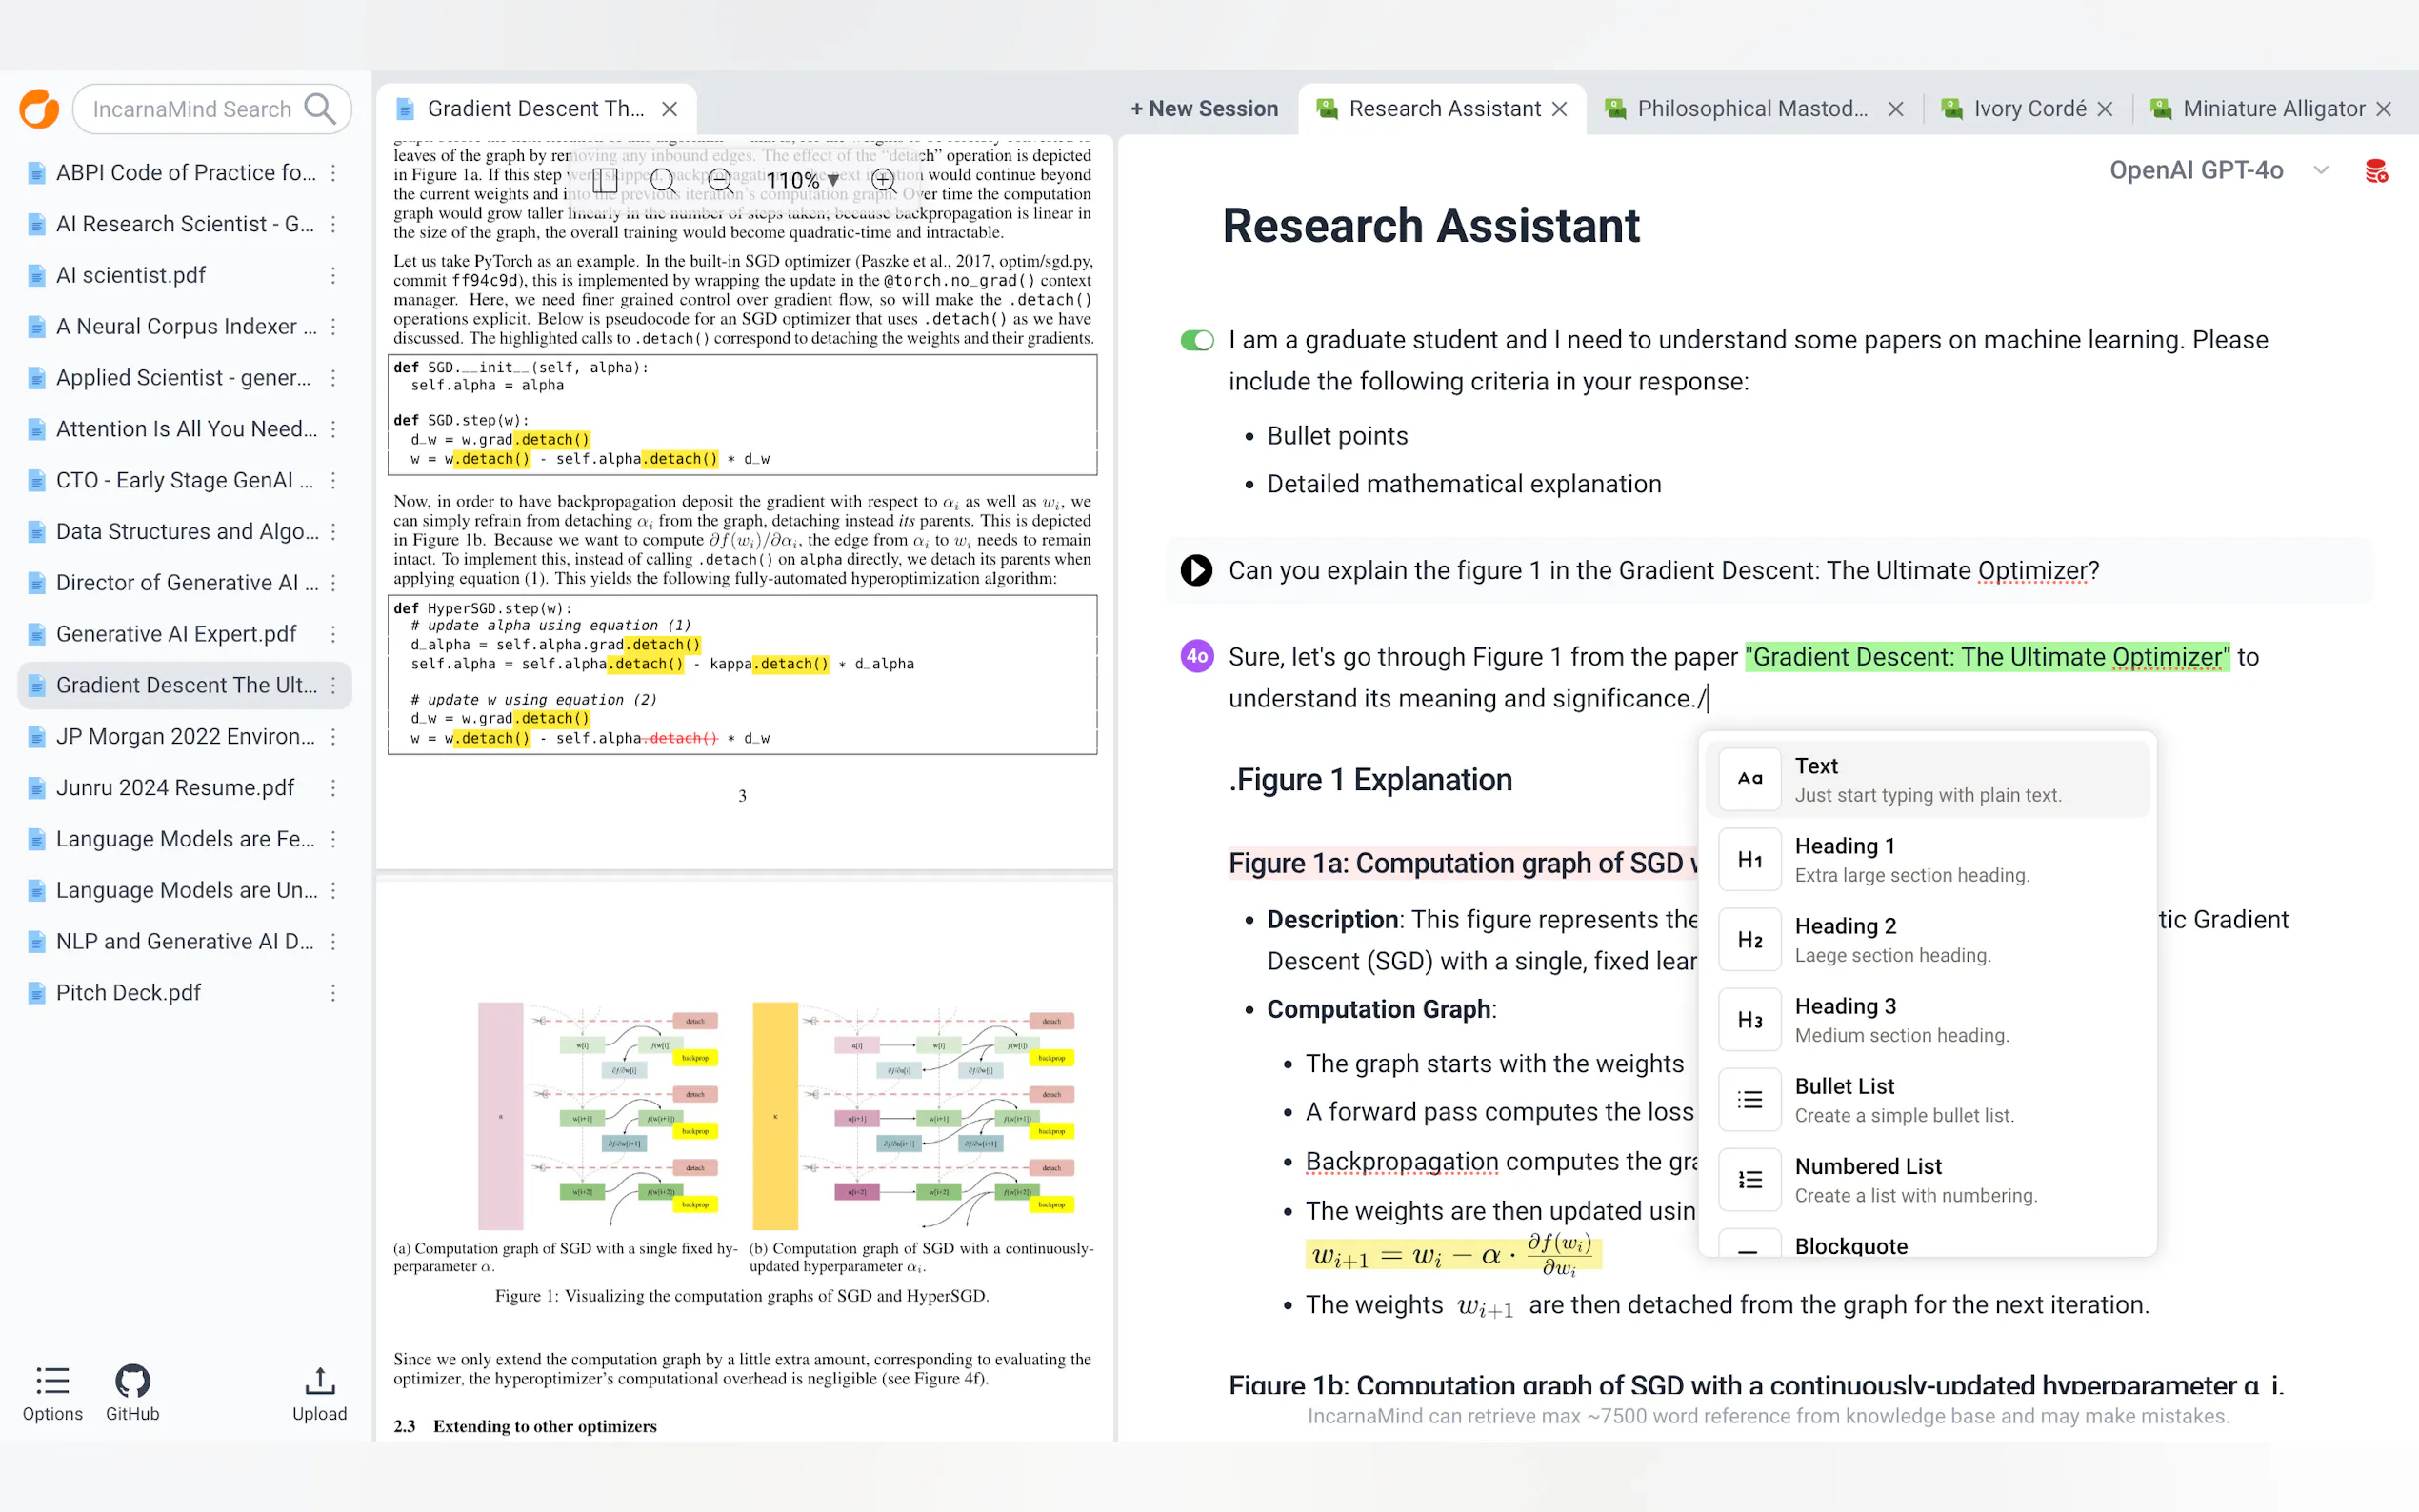The width and height of the screenshot is (2419, 1512).
Task: Toggle the green system prompt switch
Action: [x=1197, y=341]
